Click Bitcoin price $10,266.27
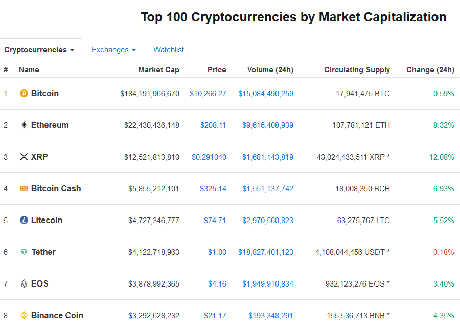The width and height of the screenshot is (460, 328). [x=208, y=94]
